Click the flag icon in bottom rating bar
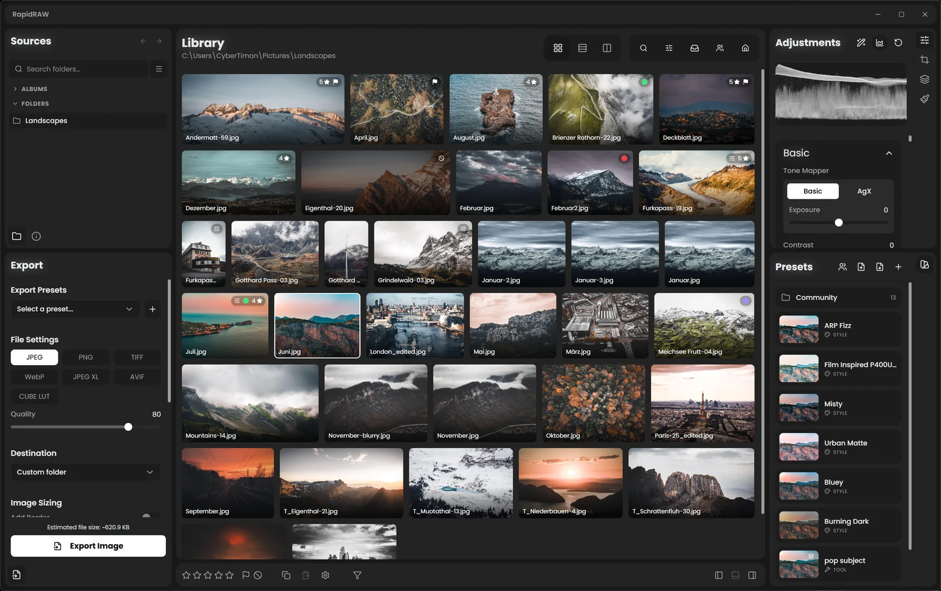The height and width of the screenshot is (591, 941). (x=246, y=575)
